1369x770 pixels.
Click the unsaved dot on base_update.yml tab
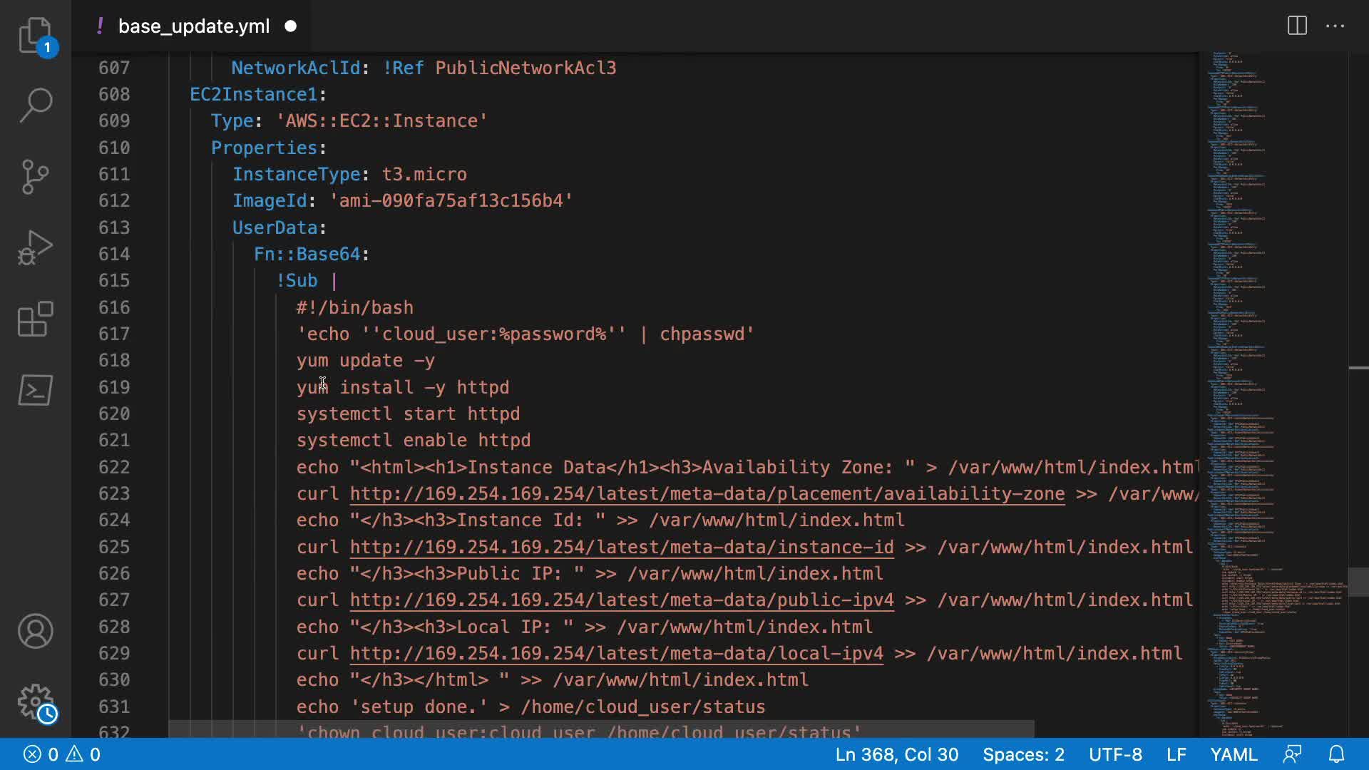tap(291, 26)
